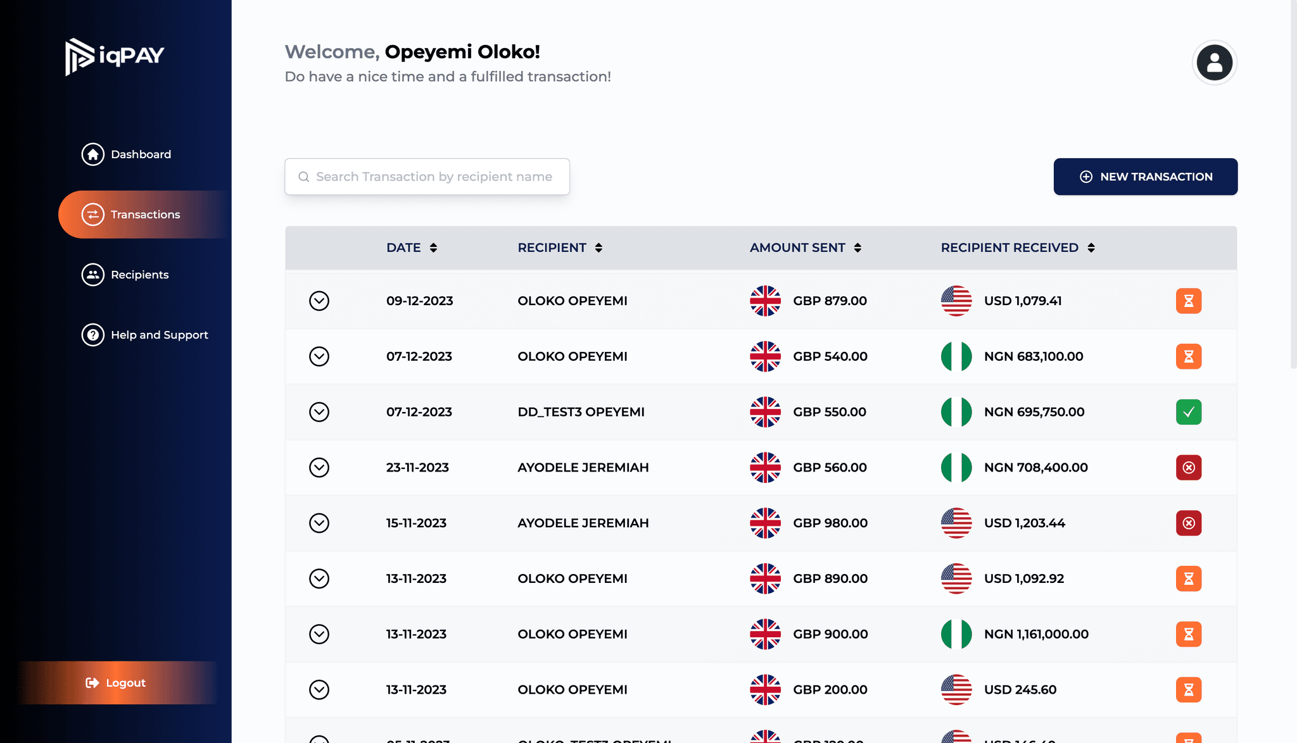The height and width of the screenshot is (743, 1297).
Task: Expand the 15-11-2023 AYODELE JEREMIAH row
Action: coord(319,523)
